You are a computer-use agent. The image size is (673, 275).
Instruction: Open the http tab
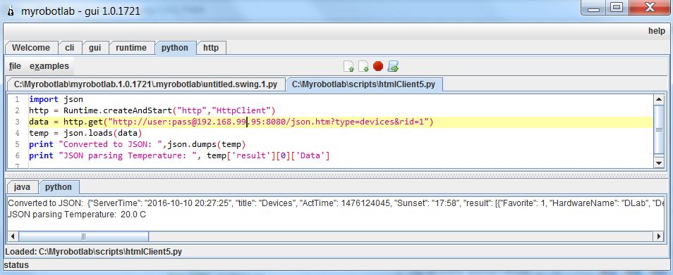[211, 47]
